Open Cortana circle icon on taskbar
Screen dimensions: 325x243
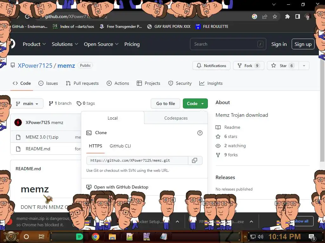[x=26, y=237]
